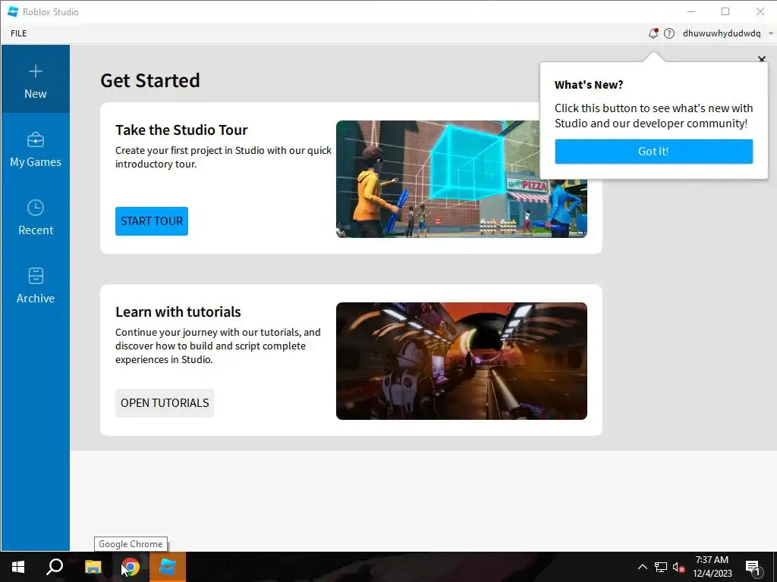
Task: Click the tutorials preview image
Action: tap(461, 361)
